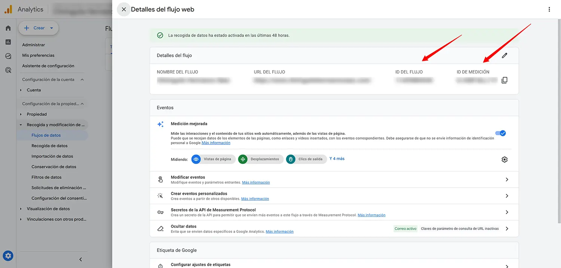Open the three-dot options menu top right

click(x=549, y=9)
